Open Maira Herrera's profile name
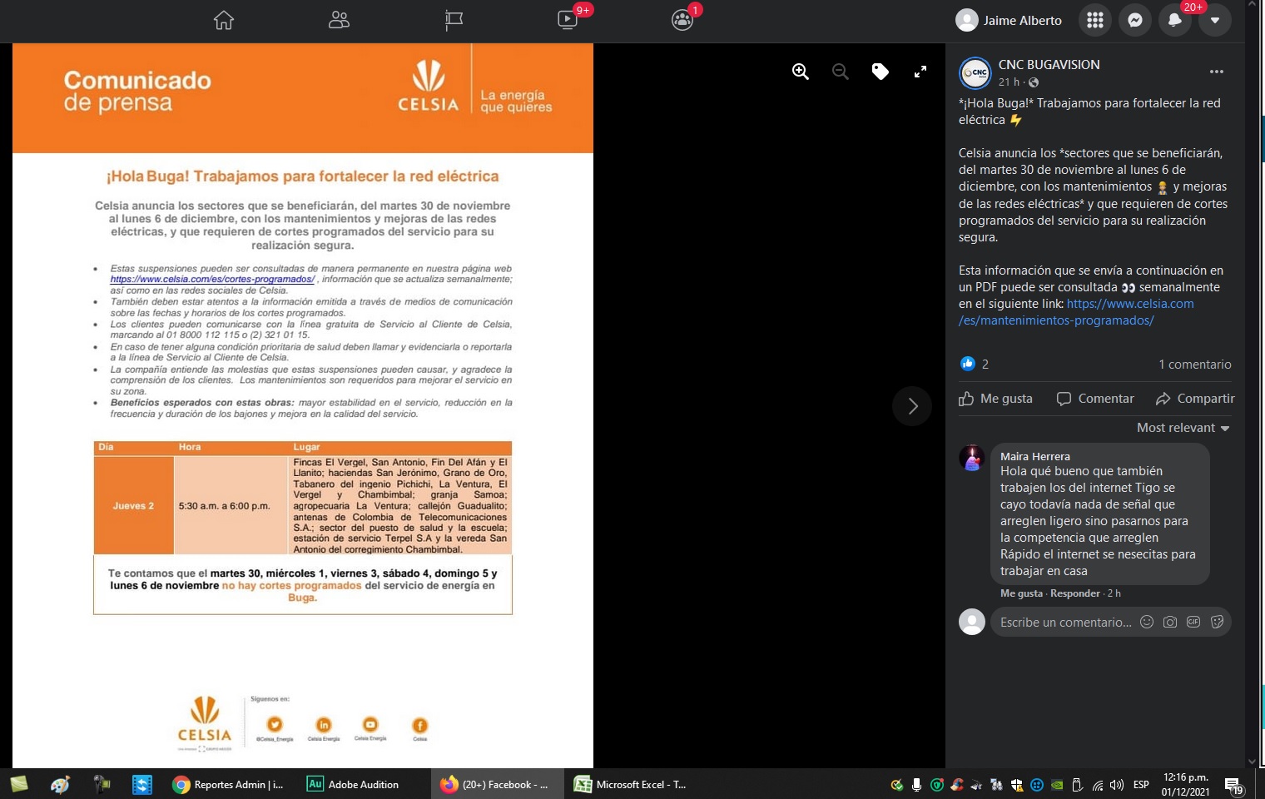The height and width of the screenshot is (799, 1265). point(1035,457)
